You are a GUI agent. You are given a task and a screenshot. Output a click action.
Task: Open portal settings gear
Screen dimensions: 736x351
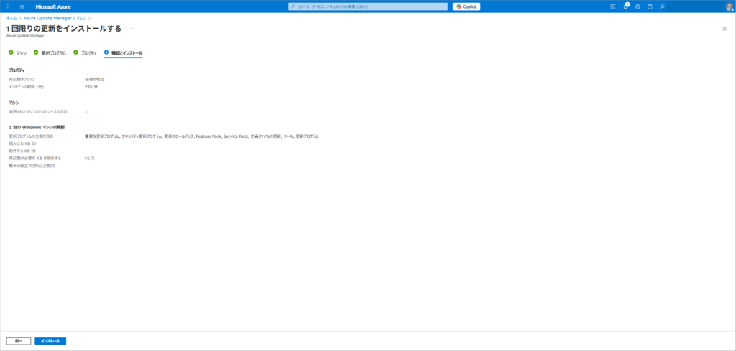(638, 6)
